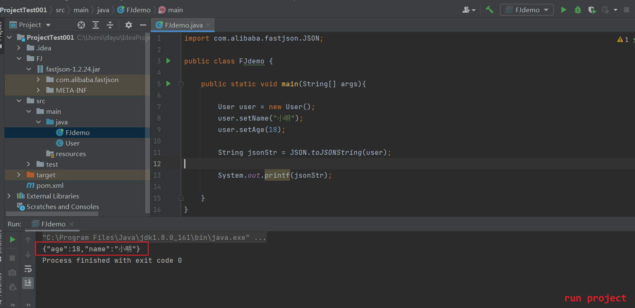Click ProjectTest001 breadcrumb in navigation bar
The width and height of the screenshot is (635, 308).
tap(23, 10)
